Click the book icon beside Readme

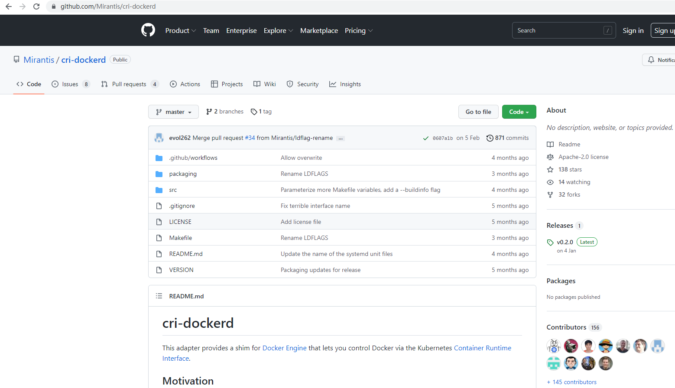(550, 145)
